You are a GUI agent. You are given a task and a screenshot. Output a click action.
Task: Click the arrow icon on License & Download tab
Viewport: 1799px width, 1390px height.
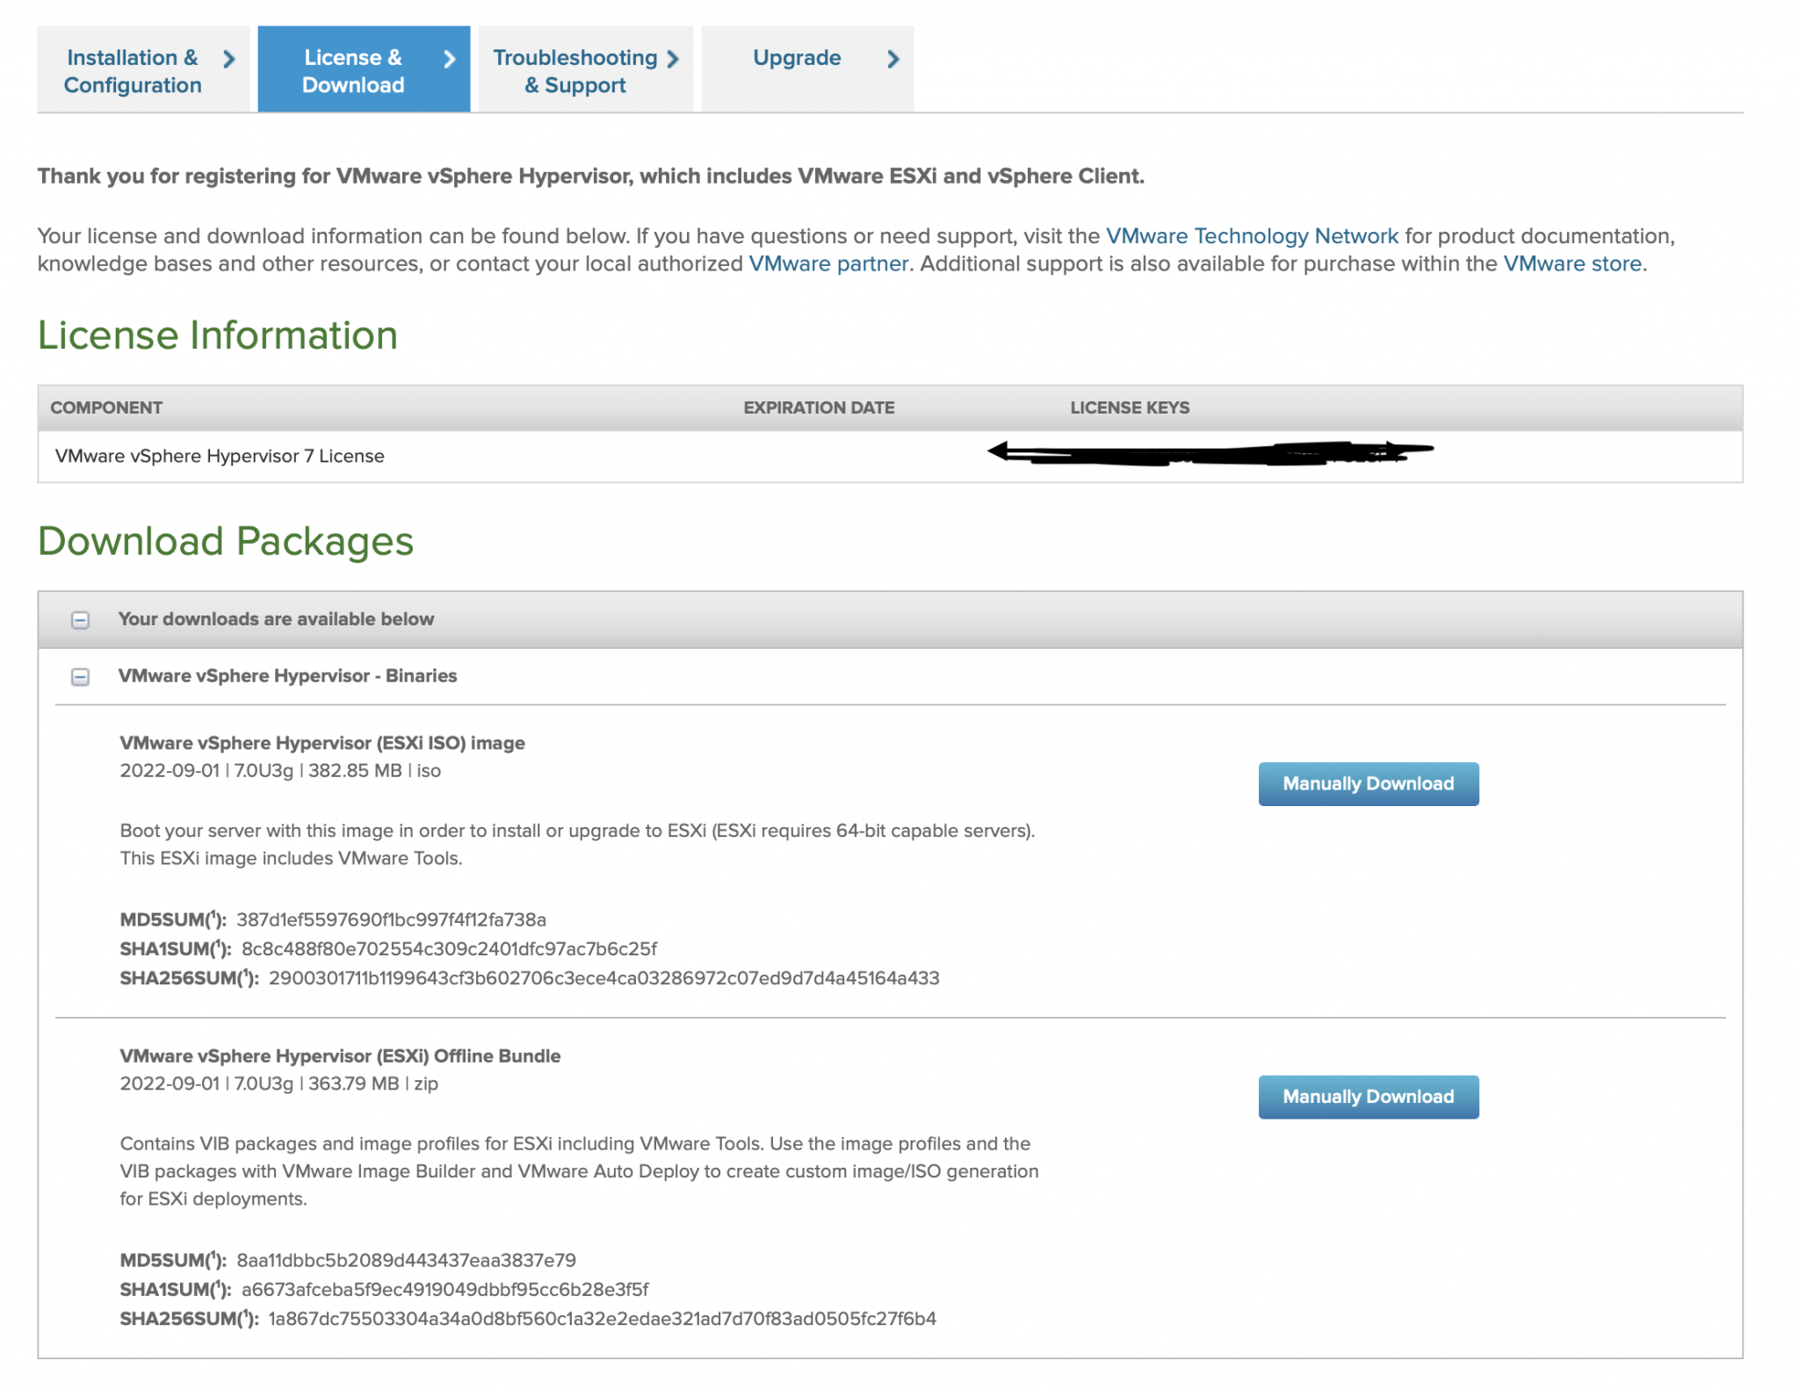[449, 60]
